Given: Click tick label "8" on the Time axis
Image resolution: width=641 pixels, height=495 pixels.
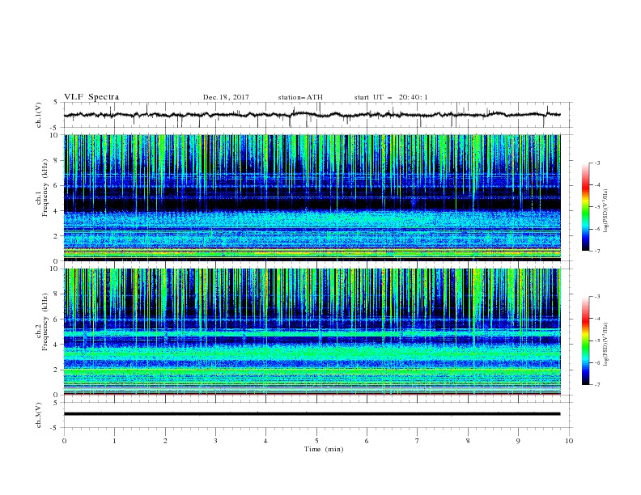Looking at the screenshot, I should [x=468, y=441].
